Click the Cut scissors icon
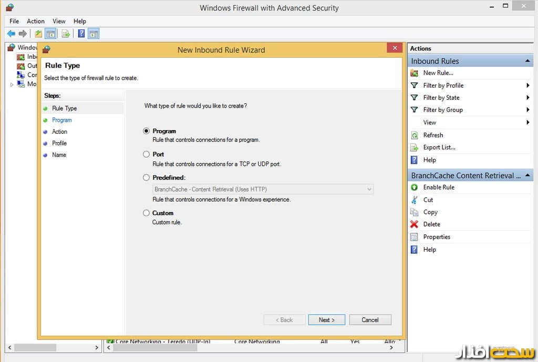The height and width of the screenshot is (362, 538). (x=414, y=200)
